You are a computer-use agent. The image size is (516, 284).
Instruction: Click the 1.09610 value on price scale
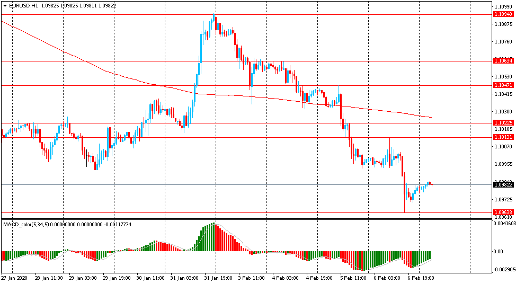503,217
